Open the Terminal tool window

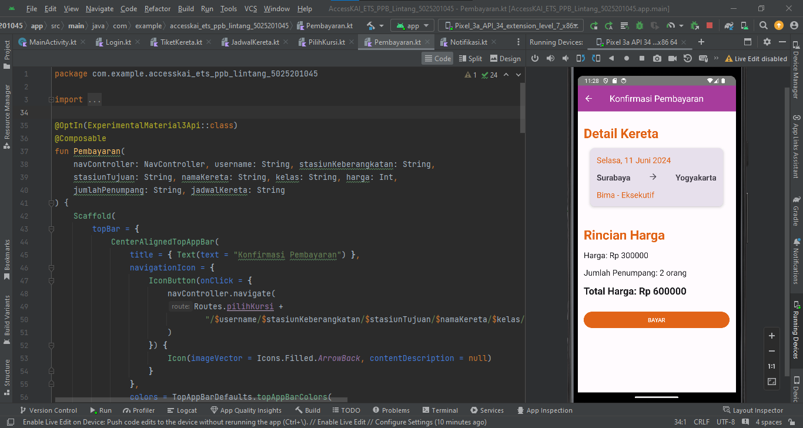pos(440,410)
